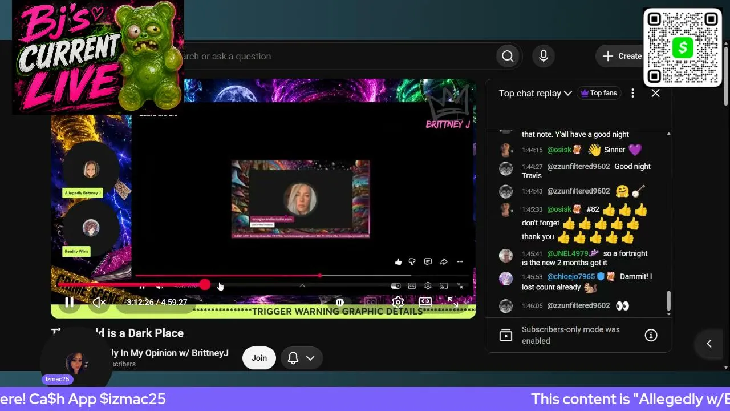
Task: Open @osisk's 'Sinner' chat message author
Action: [560, 150]
